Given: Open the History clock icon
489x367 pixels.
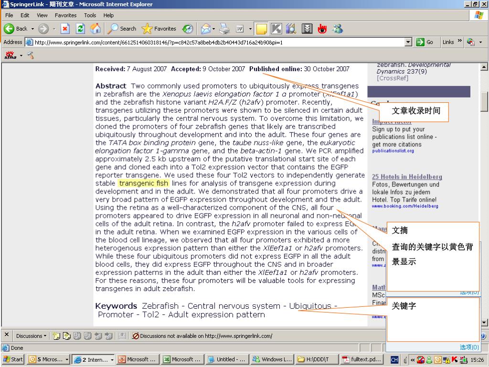Looking at the screenshot, I should (188, 29).
